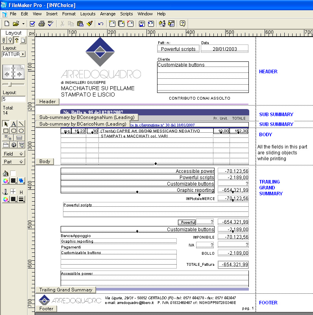Select the Text tool A

[x=13, y=124]
